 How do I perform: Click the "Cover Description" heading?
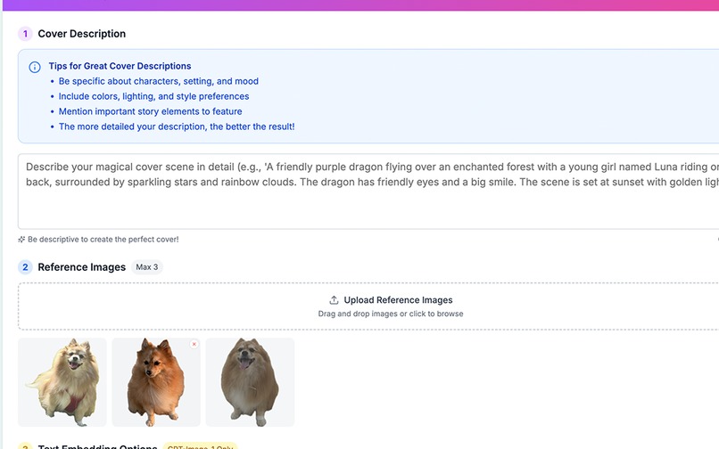[81, 34]
